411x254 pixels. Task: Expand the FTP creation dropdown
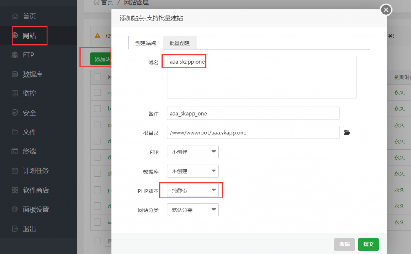pyautogui.click(x=193, y=152)
